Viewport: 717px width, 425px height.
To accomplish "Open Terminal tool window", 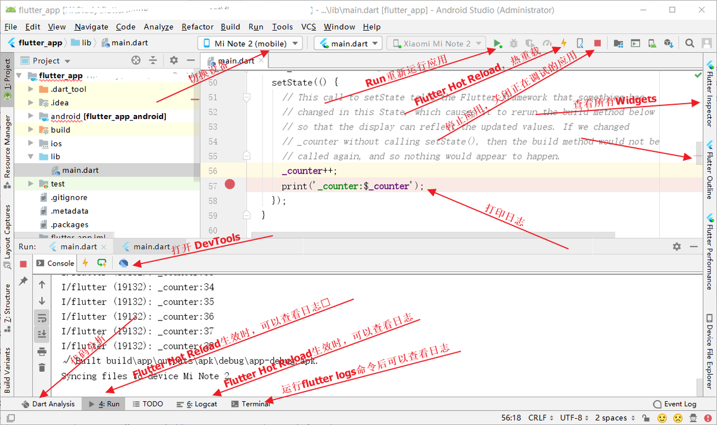I will pyautogui.click(x=250, y=404).
